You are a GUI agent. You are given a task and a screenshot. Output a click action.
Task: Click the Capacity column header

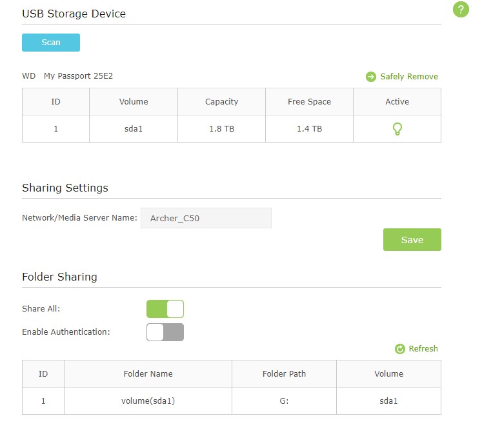(x=221, y=102)
